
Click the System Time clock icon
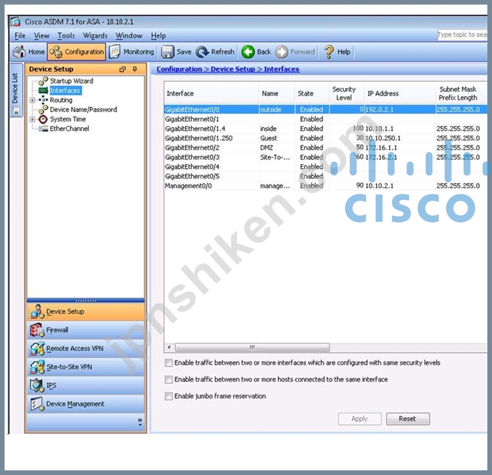pos(43,119)
